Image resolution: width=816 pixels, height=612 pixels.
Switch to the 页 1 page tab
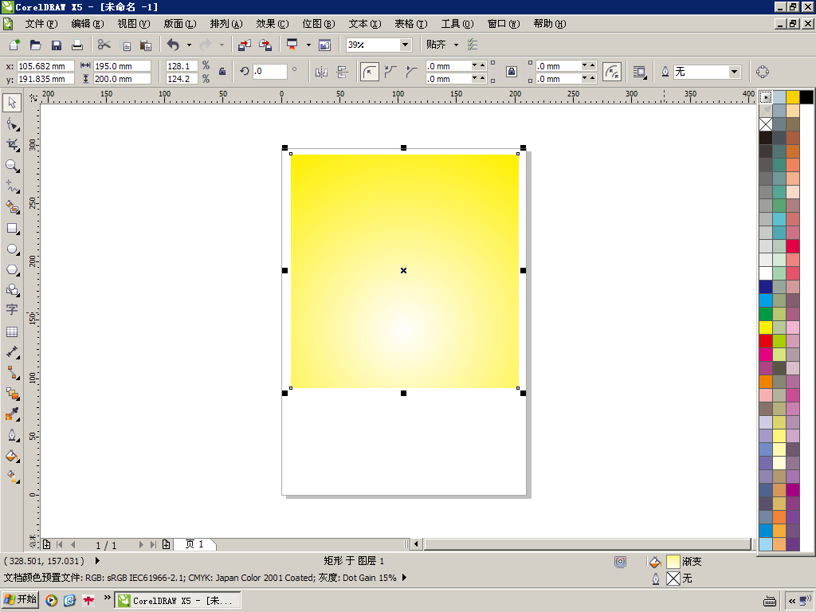pyautogui.click(x=194, y=544)
